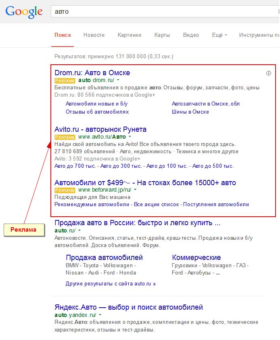Screen dimensions: 280x340
Task: Open Автозапчасти в Омске, обл sitelink
Action: point(206,103)
